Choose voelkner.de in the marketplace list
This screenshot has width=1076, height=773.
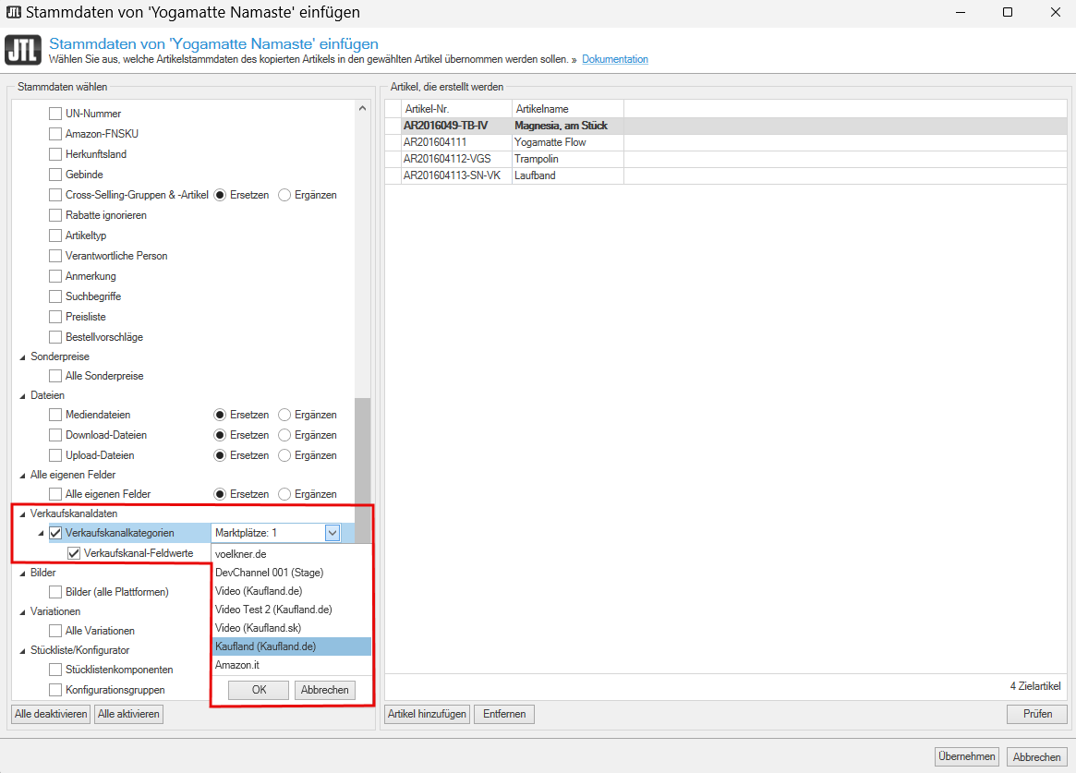click(x=243, y=554)
